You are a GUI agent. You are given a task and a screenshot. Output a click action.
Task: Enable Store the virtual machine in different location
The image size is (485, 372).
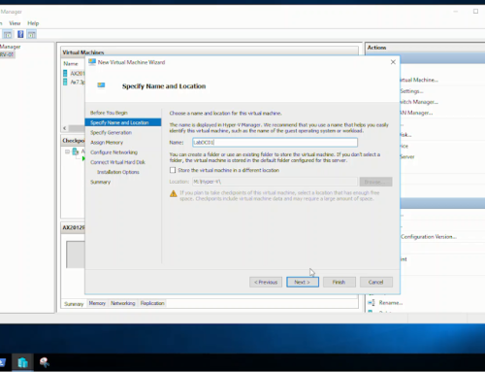[x=173, y=170]
